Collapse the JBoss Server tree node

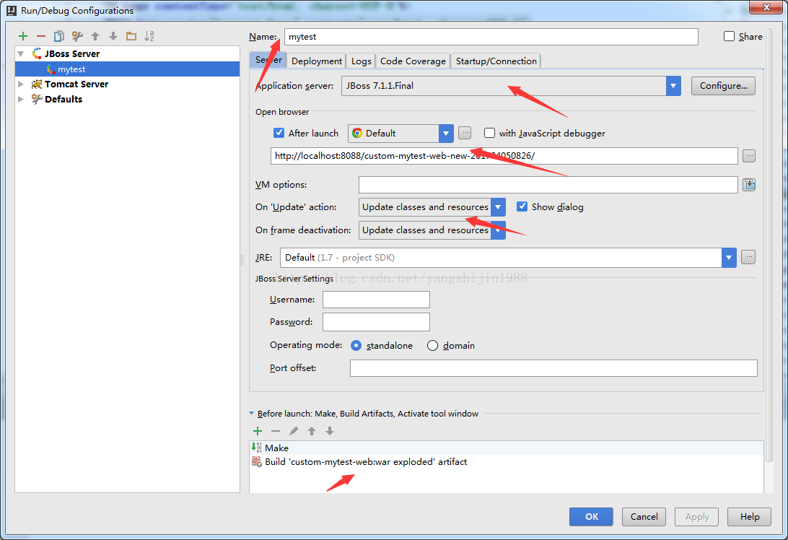[21, 53]
